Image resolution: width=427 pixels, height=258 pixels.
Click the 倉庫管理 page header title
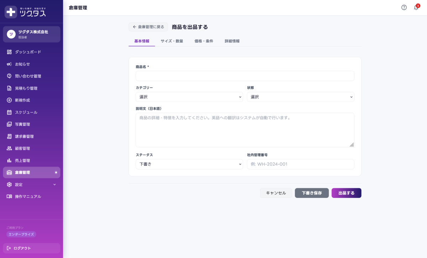coord(78,7)
